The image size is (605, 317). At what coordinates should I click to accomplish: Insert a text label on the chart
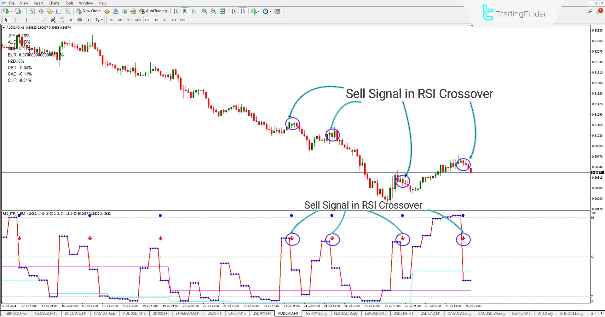[x=89, y=20]
